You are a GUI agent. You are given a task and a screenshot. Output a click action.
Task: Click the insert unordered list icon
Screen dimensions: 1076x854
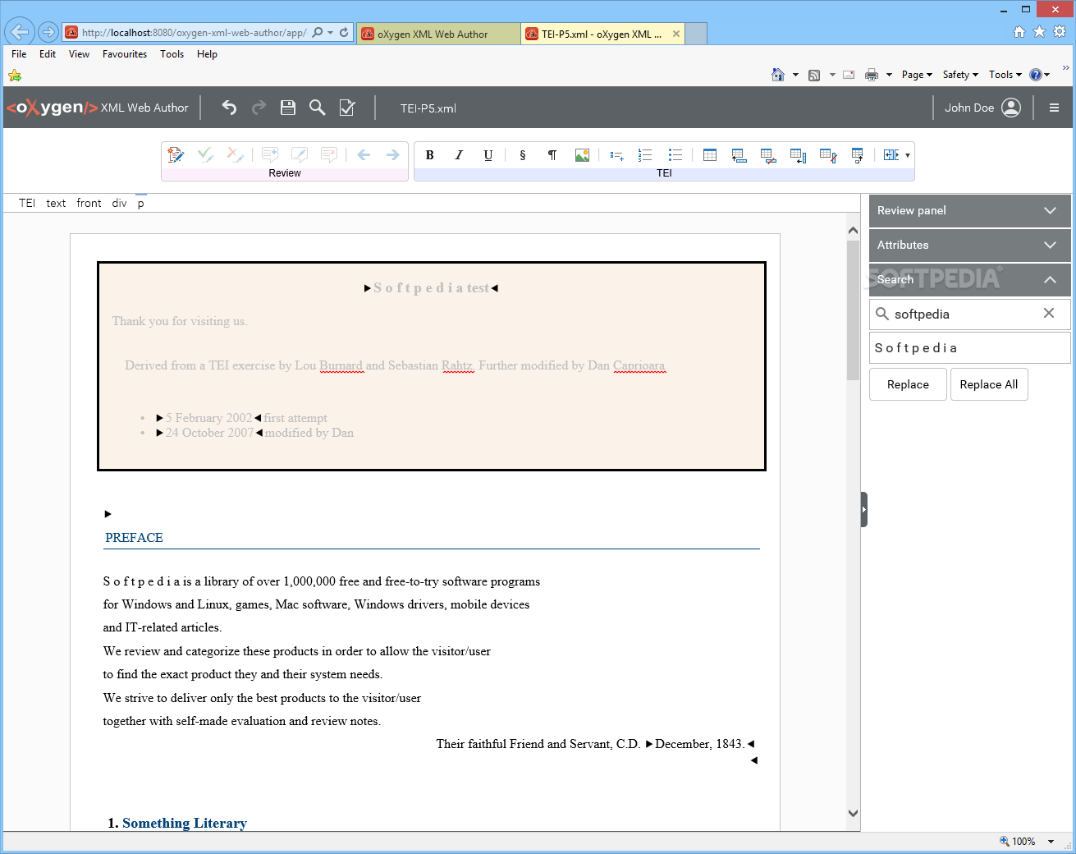(x=675, y=155)
